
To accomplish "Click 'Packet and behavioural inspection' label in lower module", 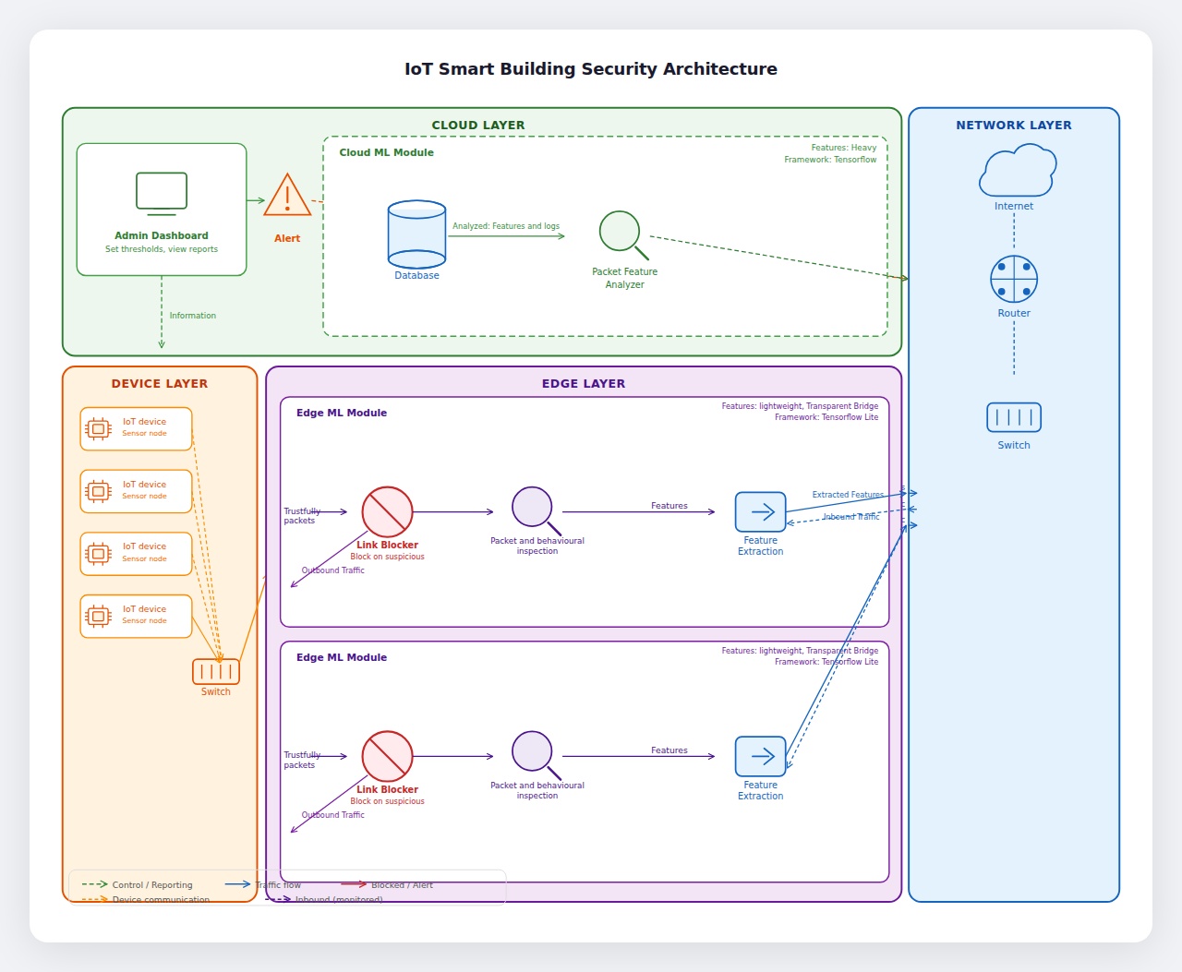I will click(x=537, y=791).
